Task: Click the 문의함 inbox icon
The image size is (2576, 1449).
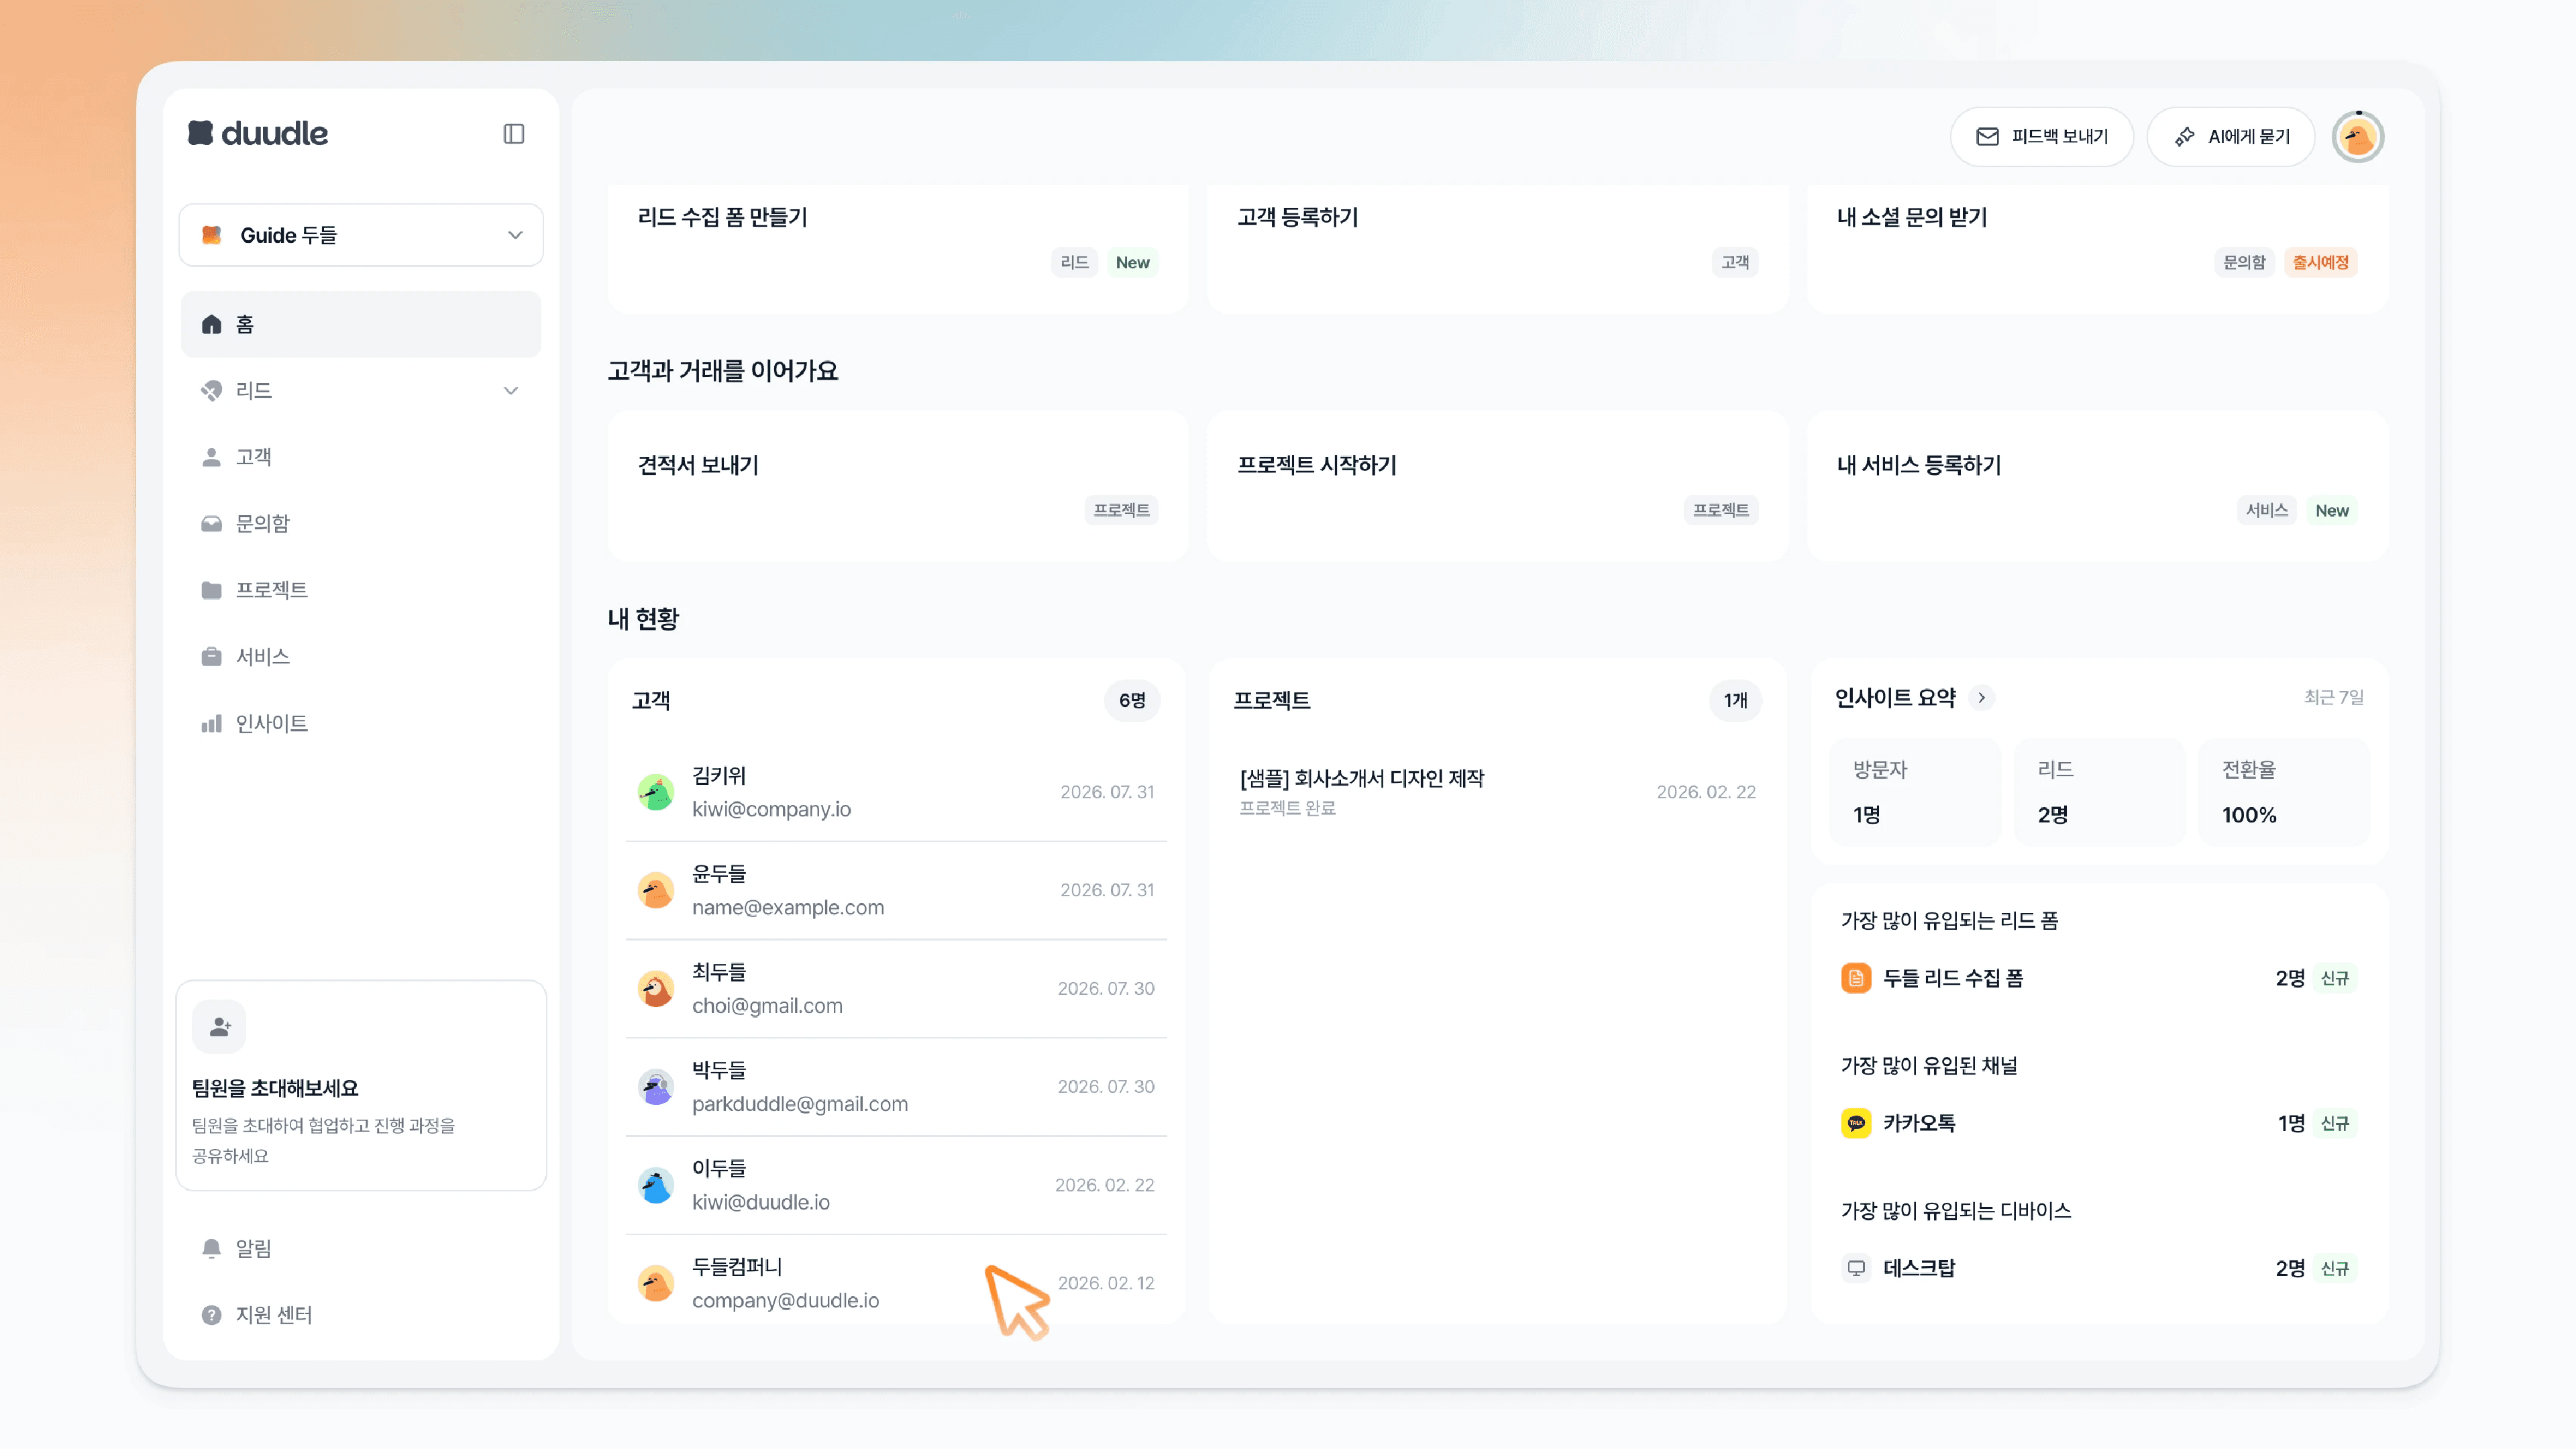Action: 211,524
